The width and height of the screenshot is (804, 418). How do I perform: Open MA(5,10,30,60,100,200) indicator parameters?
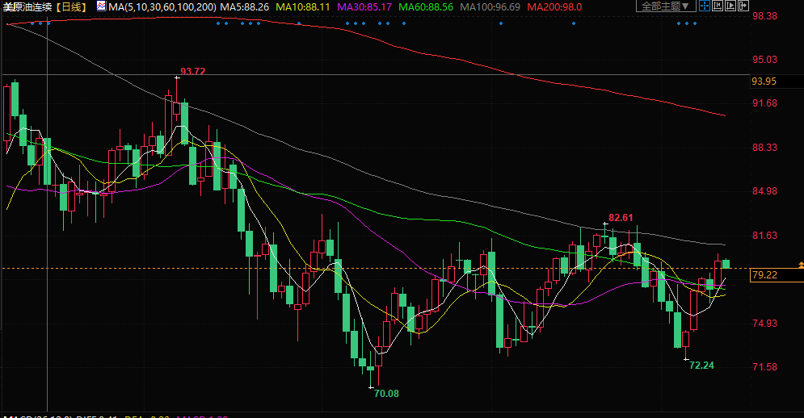coord(162,6)
